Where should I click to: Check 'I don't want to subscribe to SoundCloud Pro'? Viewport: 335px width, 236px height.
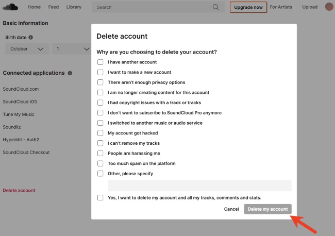100,113
